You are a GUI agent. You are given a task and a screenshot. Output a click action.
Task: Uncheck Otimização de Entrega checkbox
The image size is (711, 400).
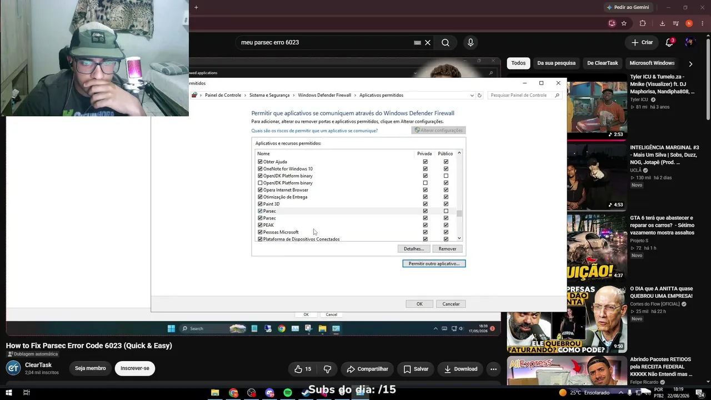coord(260,197)
